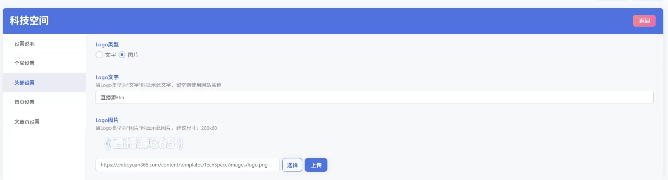This screenshot has width=668, height=180.
Task: Click the Logo类型 section label
Action: click(x=107, y=44)
